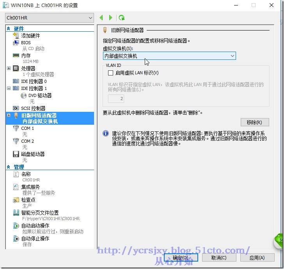Screen dimensions: 284x269
Task: Select the DVD 驱动器 disc icon
Action: point(23,95)
